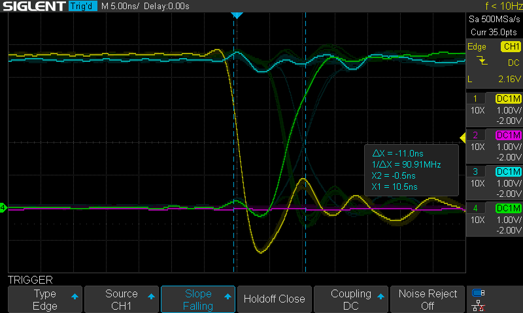Toggle channel 2 magenta DC1M box
This screenshot has width=523, height=313.
pos(509,135)
